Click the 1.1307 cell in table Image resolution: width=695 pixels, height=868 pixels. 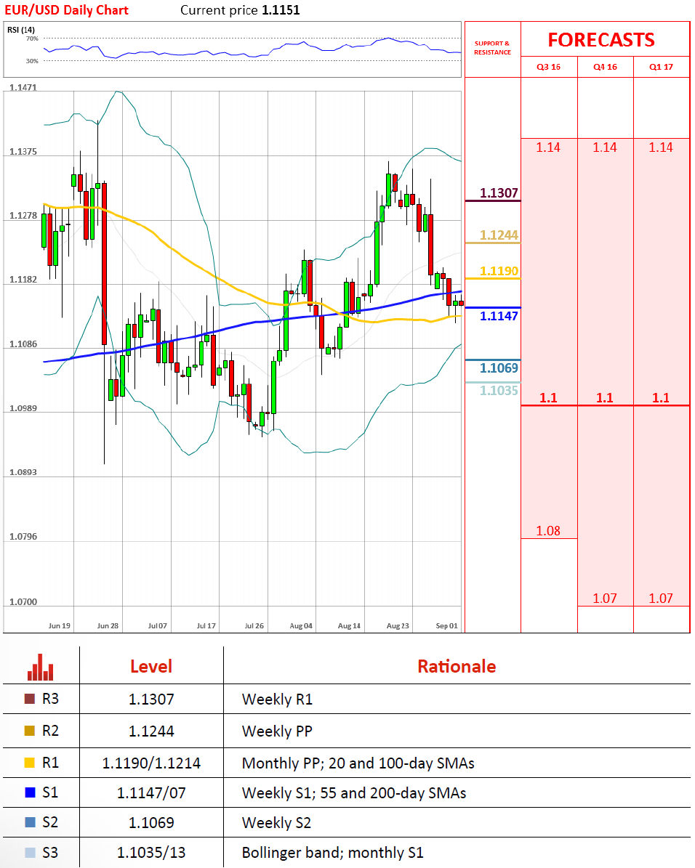[151, 699]
